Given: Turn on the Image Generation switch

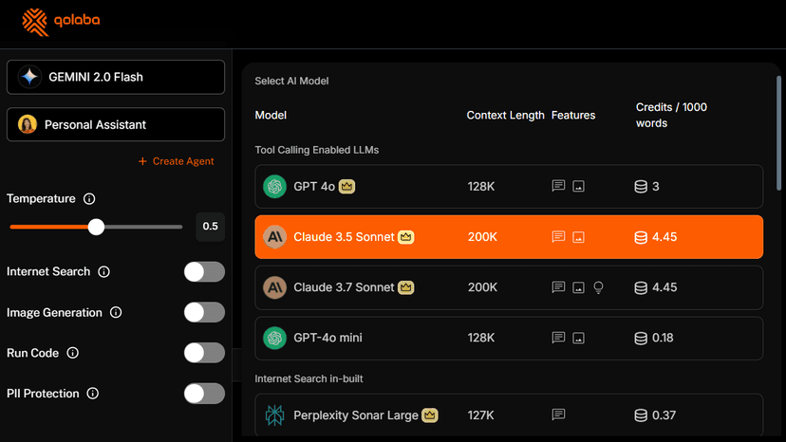Looking at the screenshot, I should 204,313.
